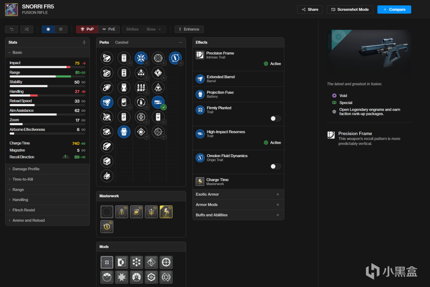The width and height of the screenshot is (430, 287).
Task: Choose the gold Charge Time masterwork icon
Action: [x=166, y=212]
